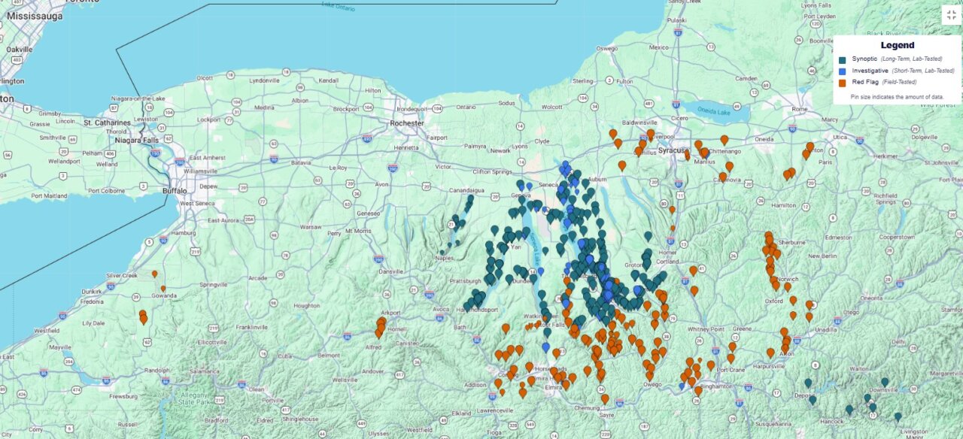Click the Red Flag orange legend swatch
The width and height of the screenshot is (963, 439).
coord(843,81)
